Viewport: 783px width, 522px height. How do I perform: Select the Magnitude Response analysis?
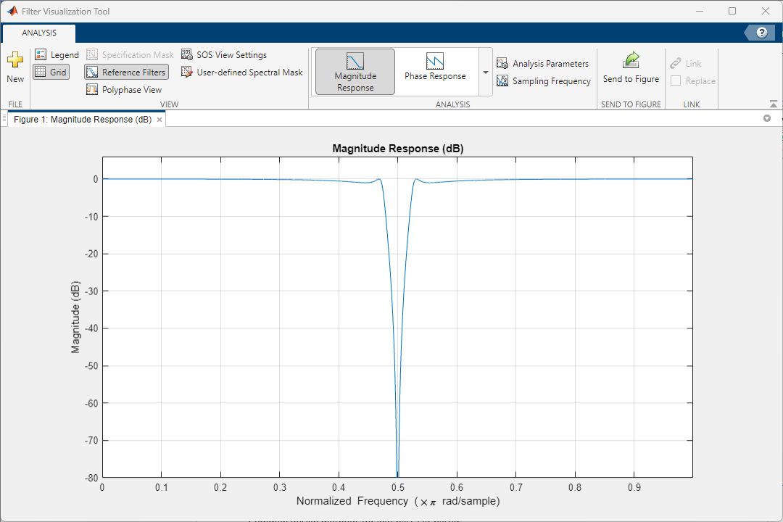click(355, 72)
